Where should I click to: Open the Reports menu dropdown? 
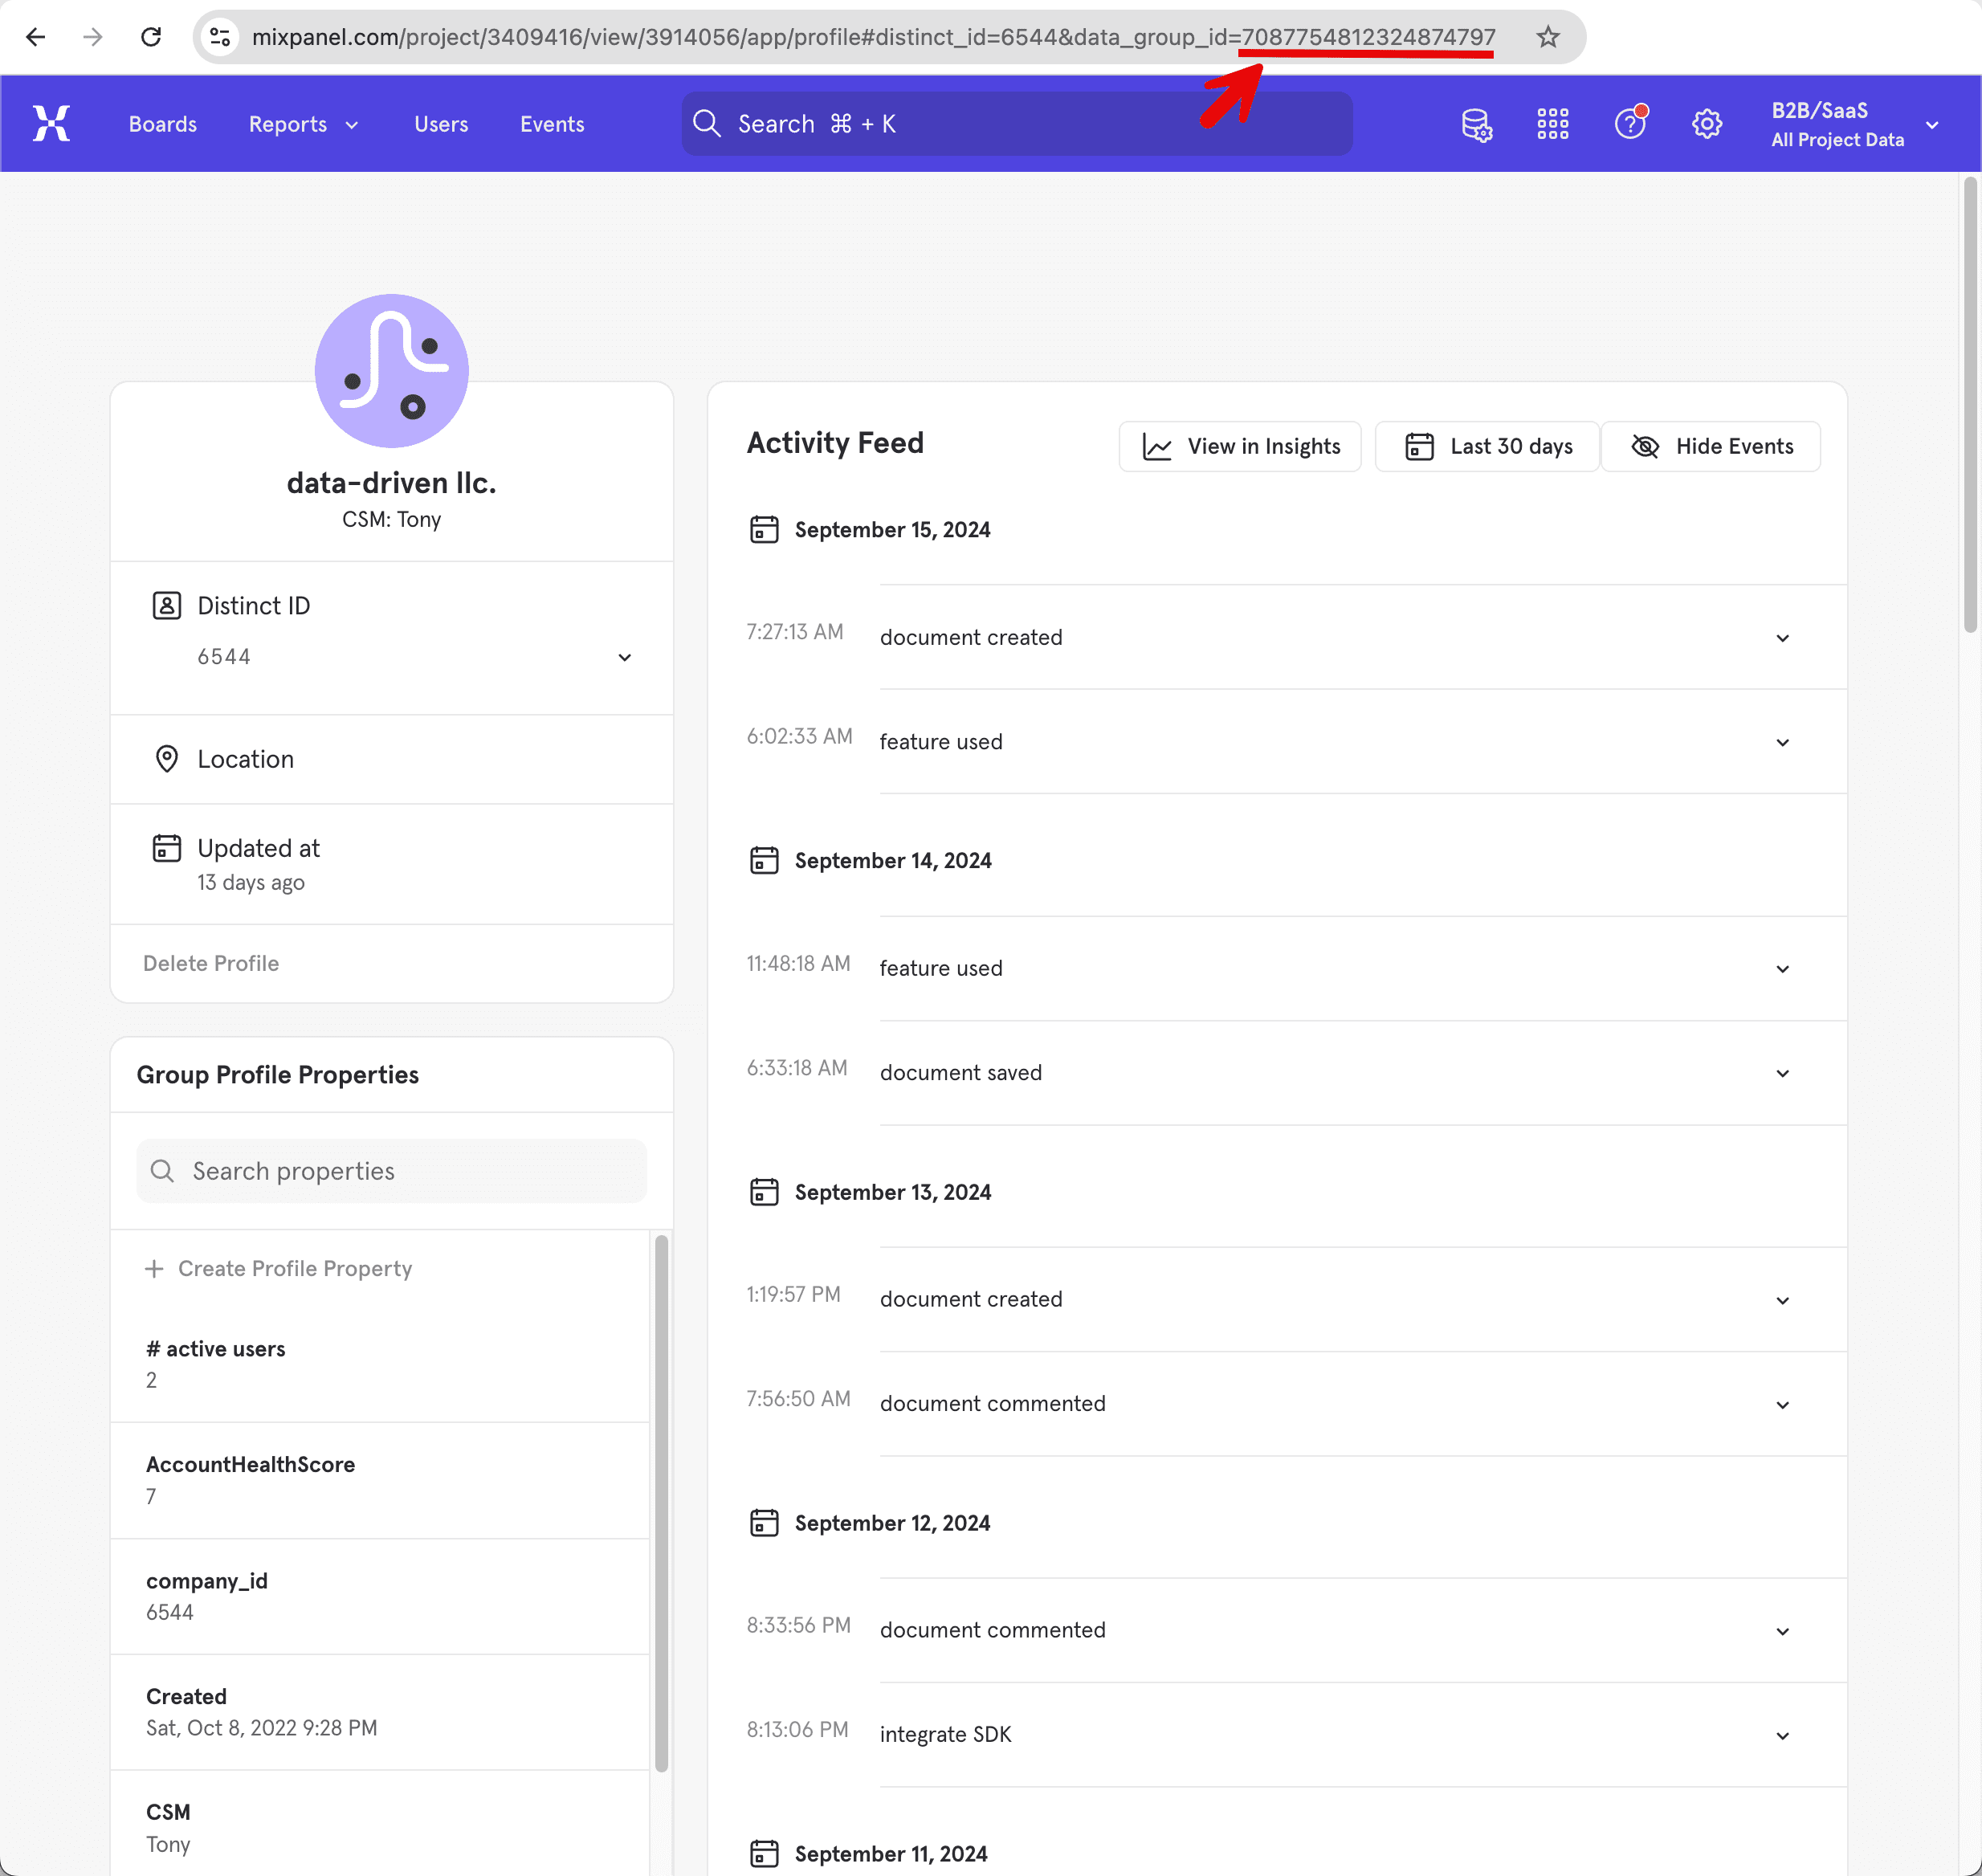(303, 124)
